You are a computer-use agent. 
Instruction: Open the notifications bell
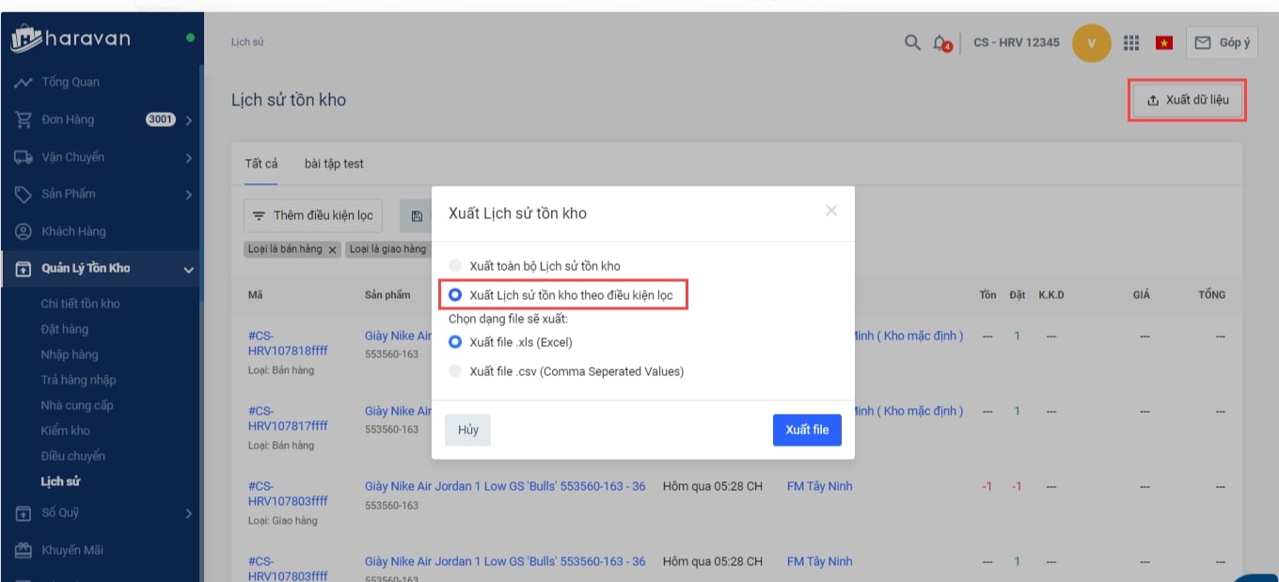940,42
